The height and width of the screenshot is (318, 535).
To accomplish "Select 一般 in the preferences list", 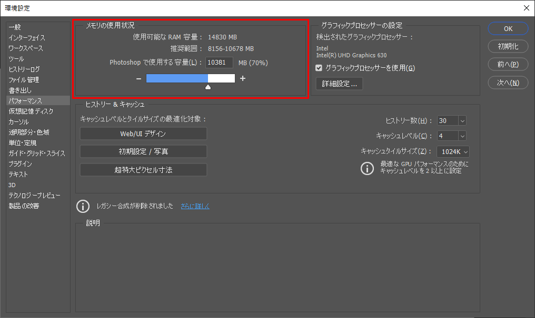I will point(15,27).
